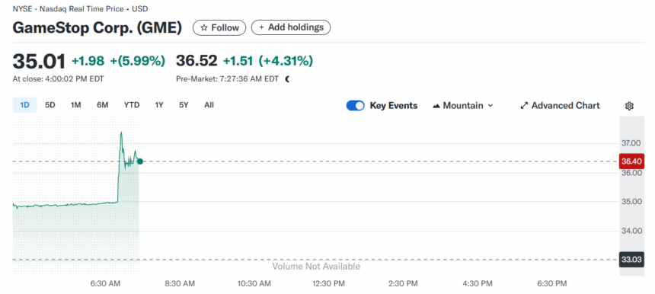
Task: Click the overnight moon icon next to Pre-Market time
Action: point(287,79)
